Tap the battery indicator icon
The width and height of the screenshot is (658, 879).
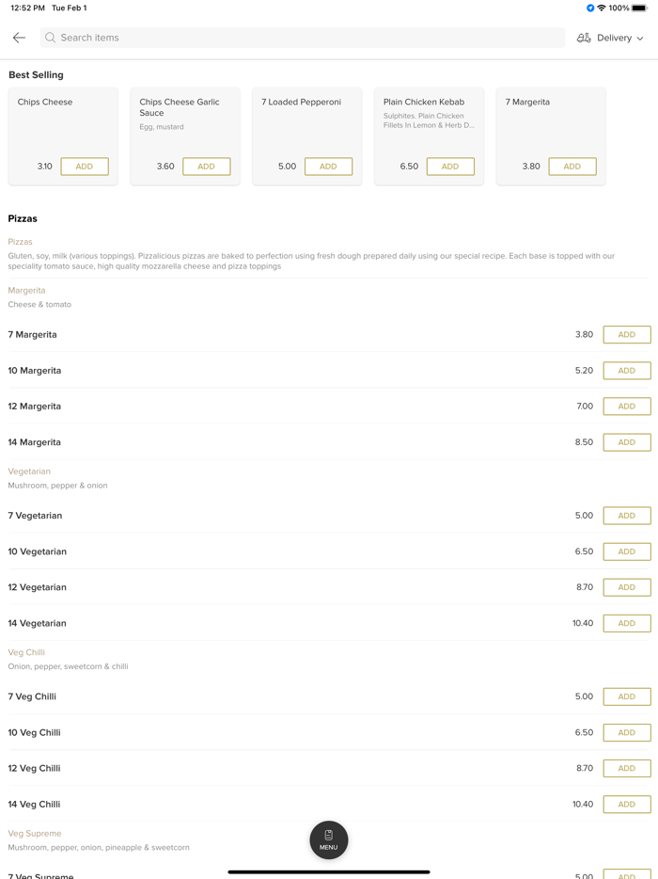639,8
